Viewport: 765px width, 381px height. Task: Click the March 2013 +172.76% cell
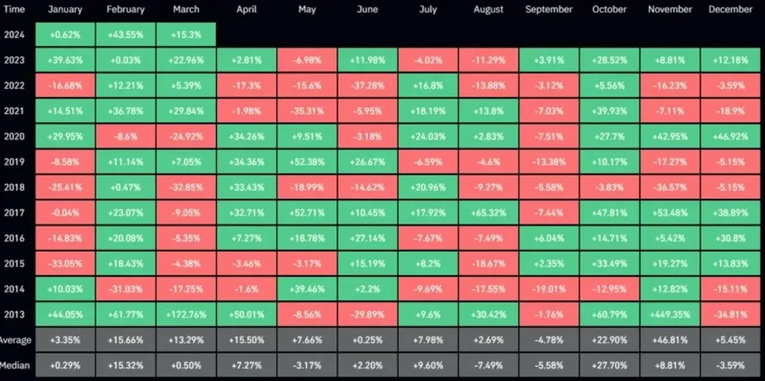point(186,314)
